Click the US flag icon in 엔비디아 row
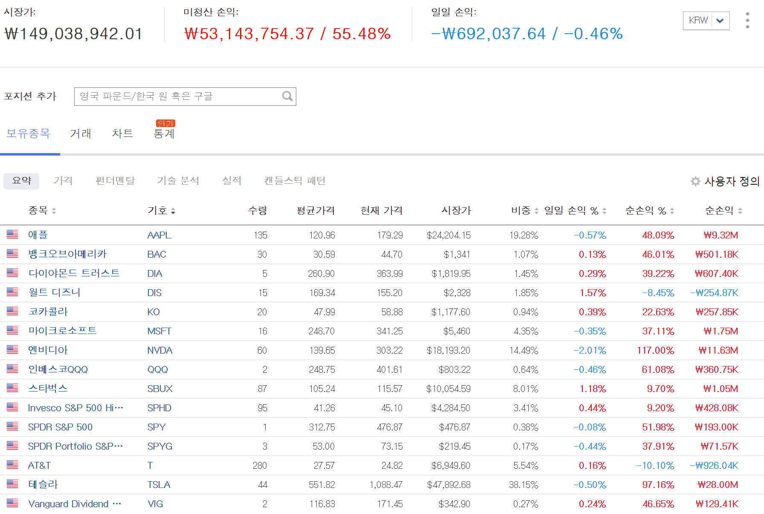The width and height of the screenshot is (764, 514). (x=12, y=349)
